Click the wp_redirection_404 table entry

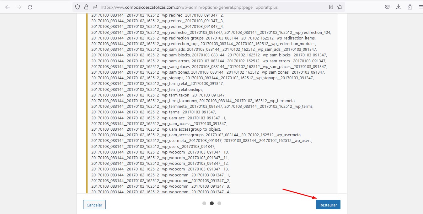pyautogui.click(x=277, y=32)
